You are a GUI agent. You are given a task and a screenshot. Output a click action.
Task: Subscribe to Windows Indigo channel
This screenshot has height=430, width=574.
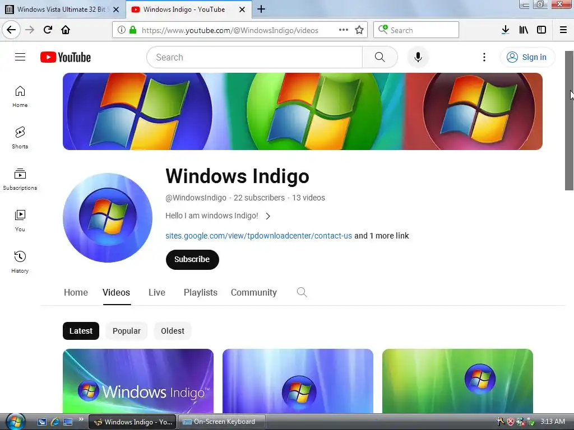(192, 260)
